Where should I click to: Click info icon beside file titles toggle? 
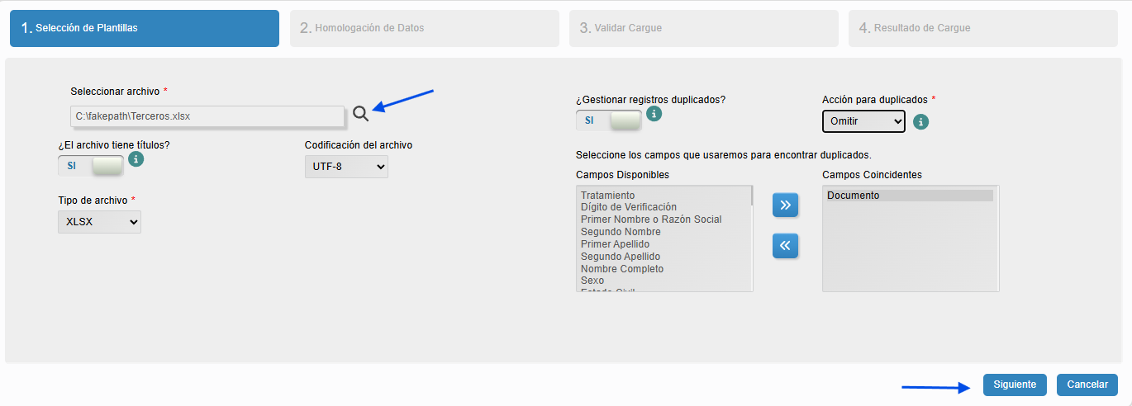pos(136,159)
